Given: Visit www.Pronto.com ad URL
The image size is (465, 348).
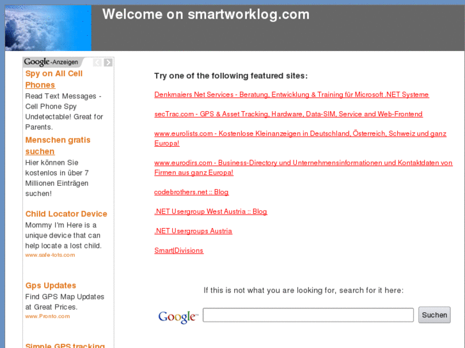Looking at the screenshot, I should coord(47,316).
